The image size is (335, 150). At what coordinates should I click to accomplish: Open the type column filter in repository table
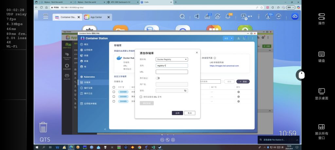coord(123,87)
